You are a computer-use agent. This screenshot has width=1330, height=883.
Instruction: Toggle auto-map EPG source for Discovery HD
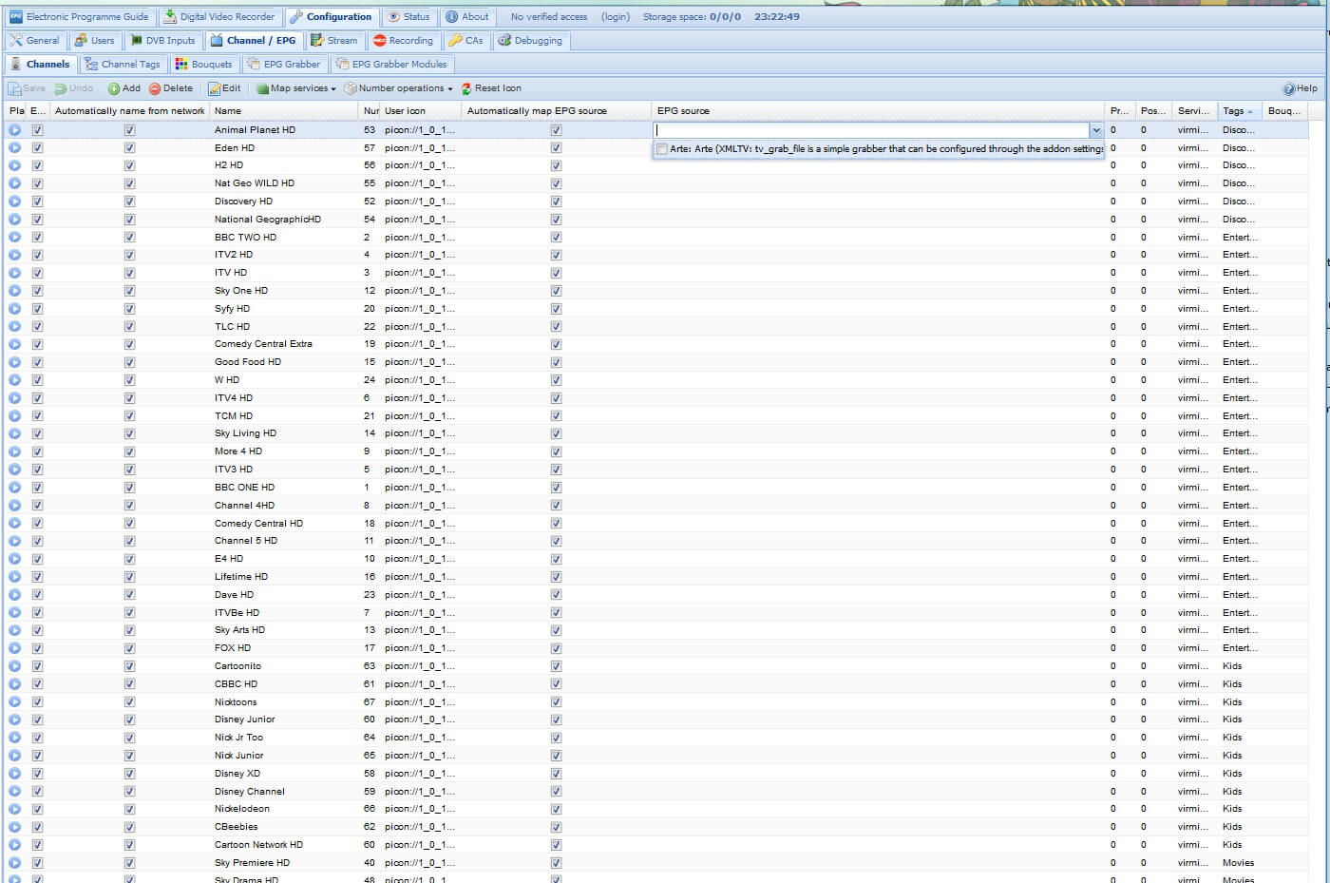pyautogui.click(x=556, y=202)
